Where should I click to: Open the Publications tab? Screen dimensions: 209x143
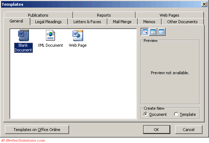(x=38, y=15)
